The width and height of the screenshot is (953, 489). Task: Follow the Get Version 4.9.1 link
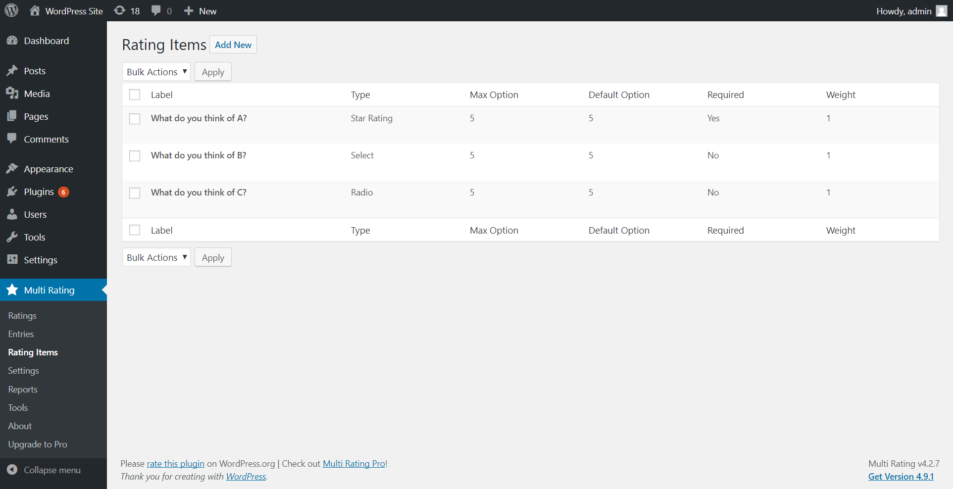[901, 477]
